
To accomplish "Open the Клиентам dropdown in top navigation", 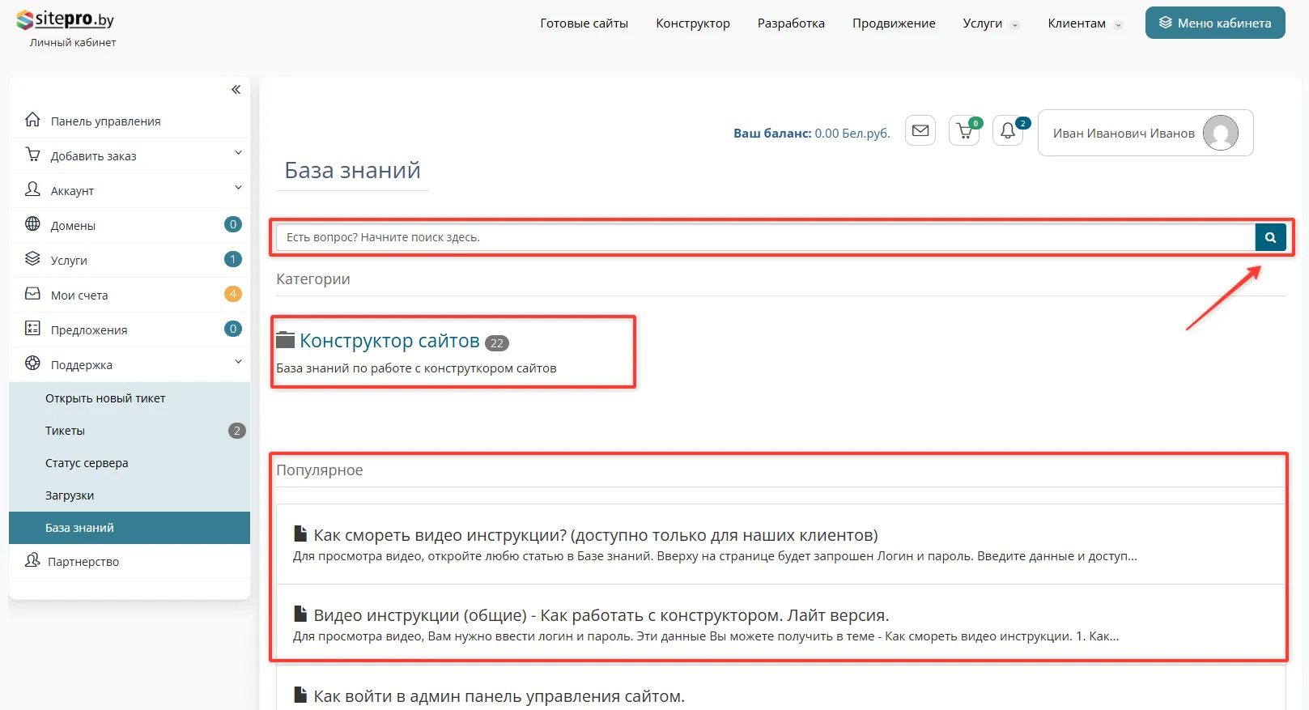I will coord(1084,23).
